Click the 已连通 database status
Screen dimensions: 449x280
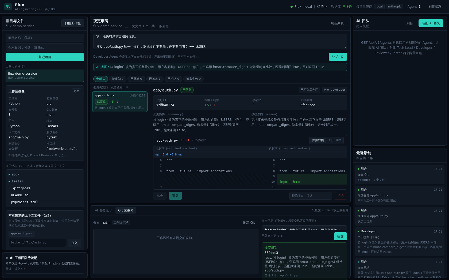[347, 7]
